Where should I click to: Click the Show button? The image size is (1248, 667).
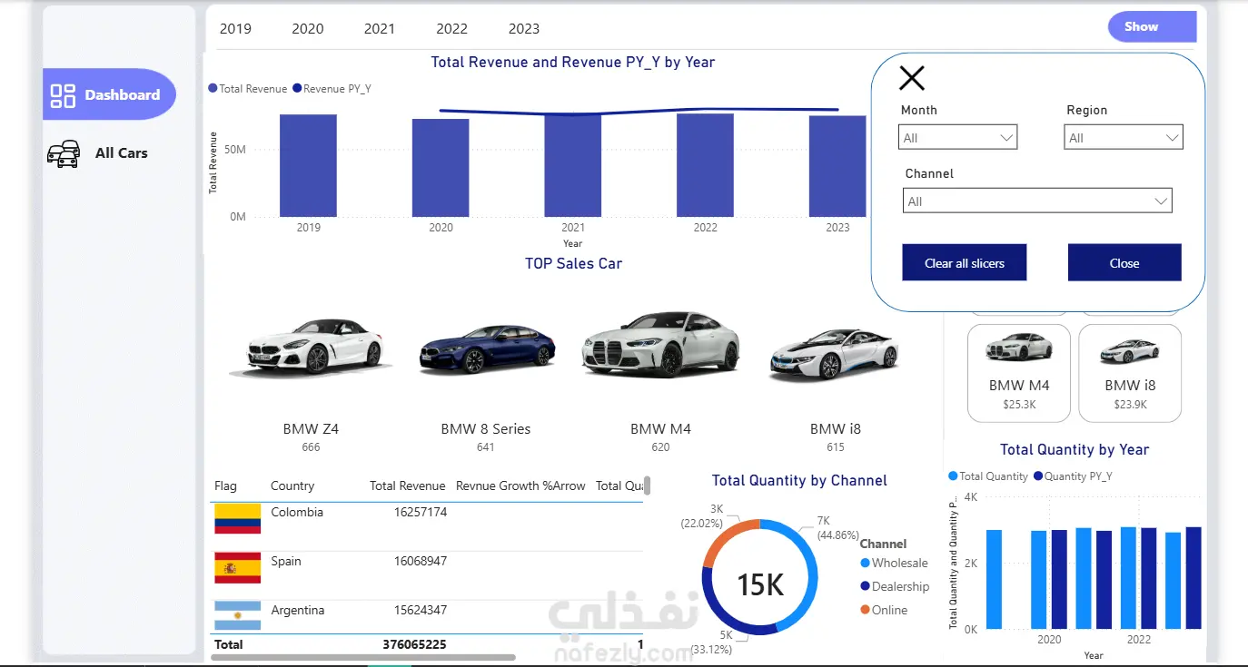click(1152, 27)
